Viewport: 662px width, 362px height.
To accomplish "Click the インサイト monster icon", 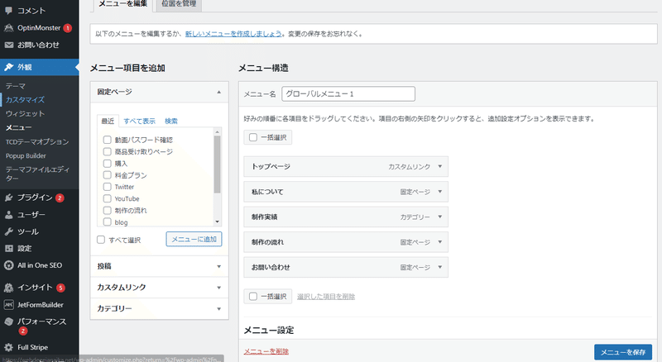I will [x=9, y=288].
